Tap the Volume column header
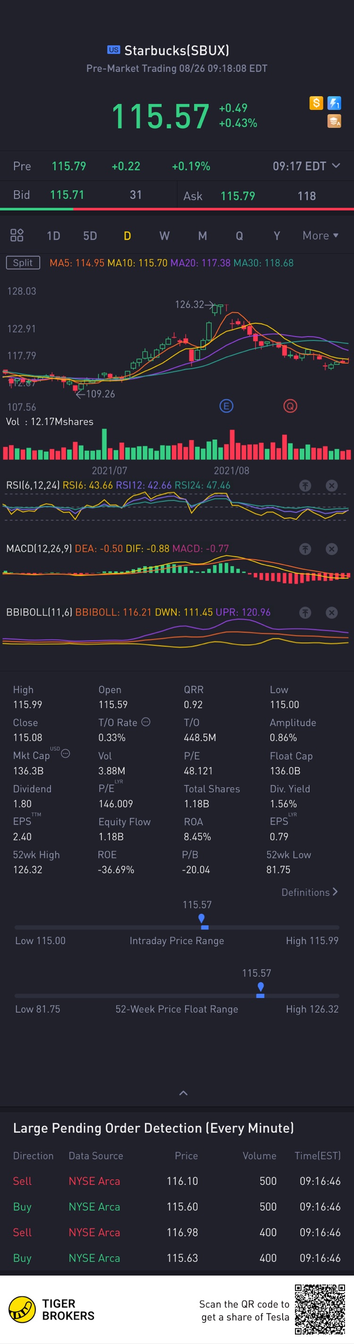The height and width of the screenshot is (1344, 354). 260,1156
